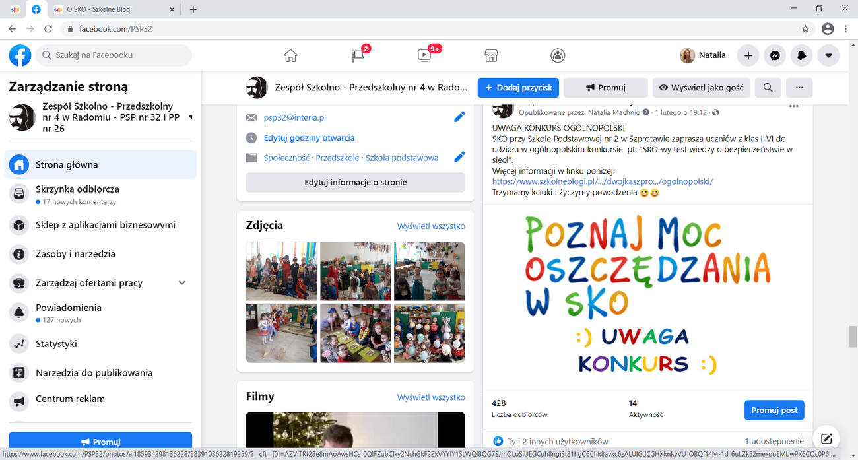Open Przedszkole category link
858x460 pixels.
tap(337, 158)
